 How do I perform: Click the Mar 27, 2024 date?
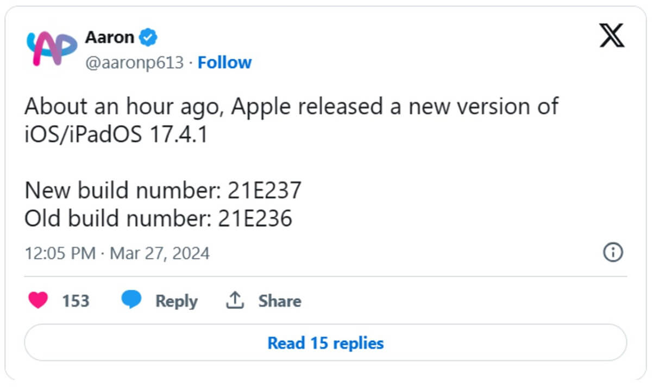(160, 252)
